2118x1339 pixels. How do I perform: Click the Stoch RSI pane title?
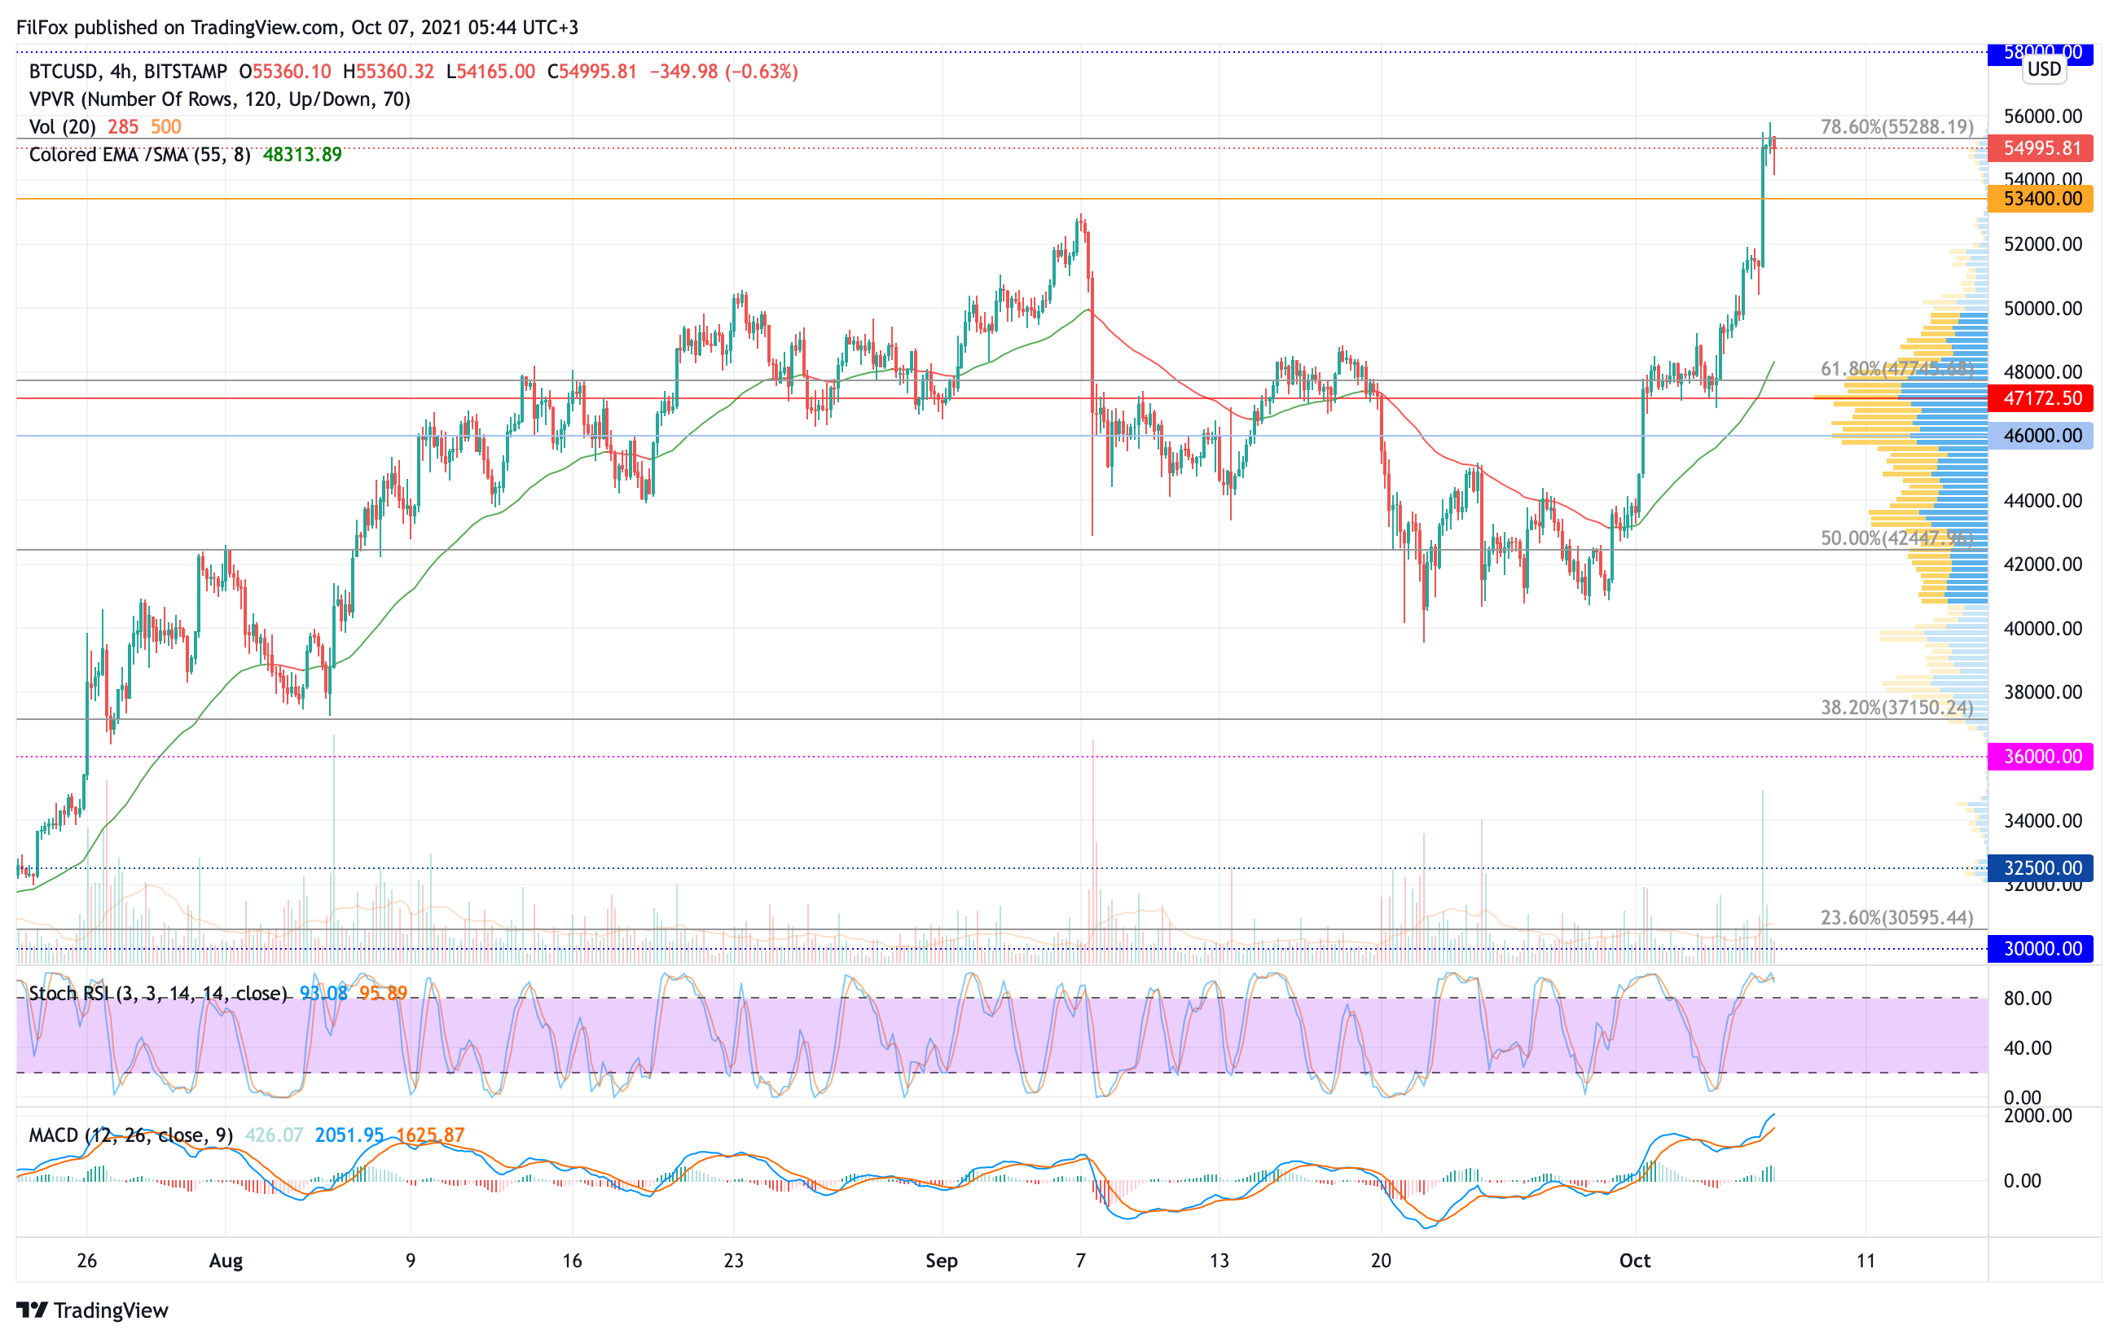(x=157, y=994)
